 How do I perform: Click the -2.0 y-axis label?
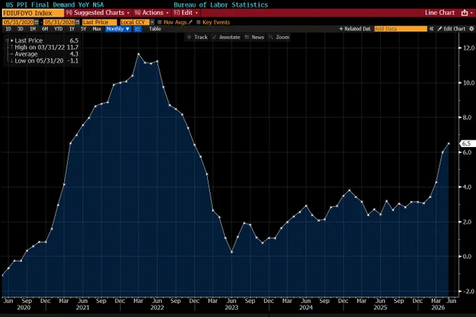468,291
